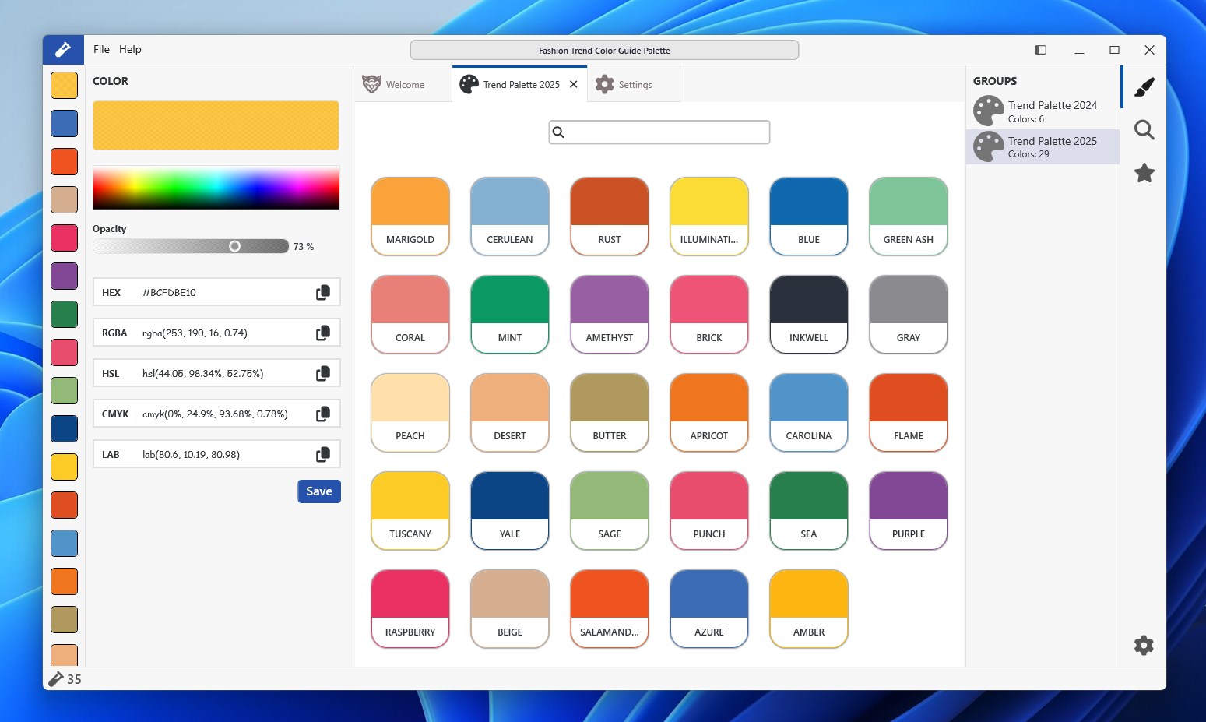Click the eyedropper icon in status bar

tap(56, 679)
